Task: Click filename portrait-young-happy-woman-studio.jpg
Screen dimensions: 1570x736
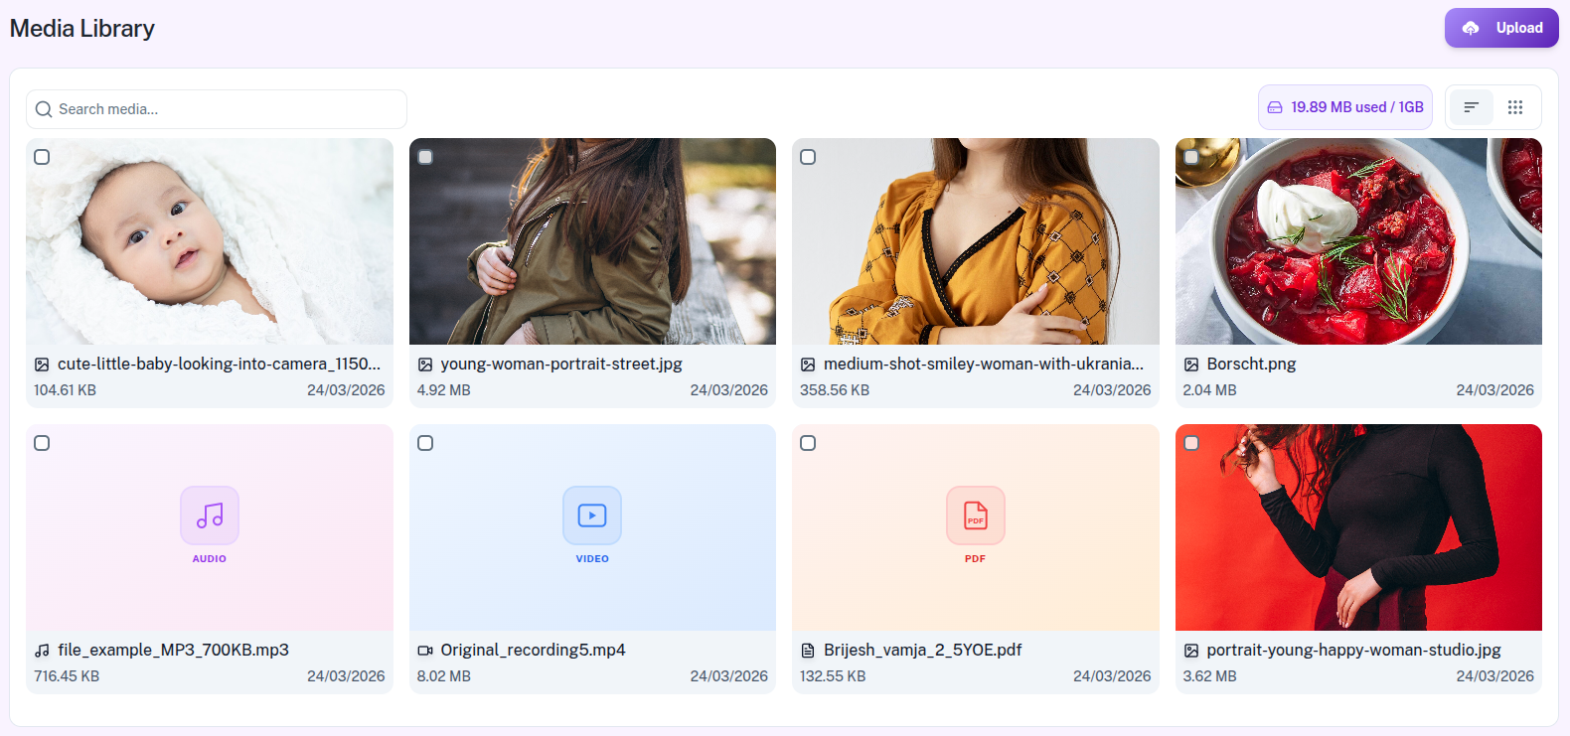Action: coord(1354,650)
